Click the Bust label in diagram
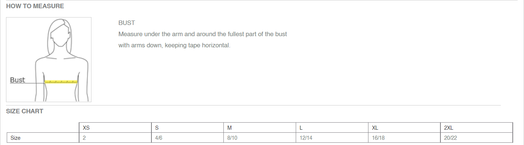This screenshot has width=524, height=145. click(x=18, y=80)
